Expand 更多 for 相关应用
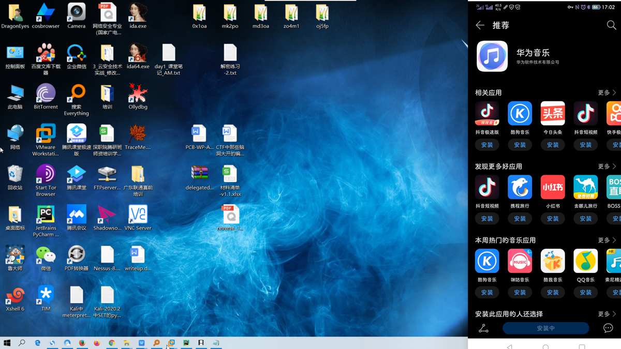The height and width of the screenshot is (349, 621). click(x=607, y=93)
